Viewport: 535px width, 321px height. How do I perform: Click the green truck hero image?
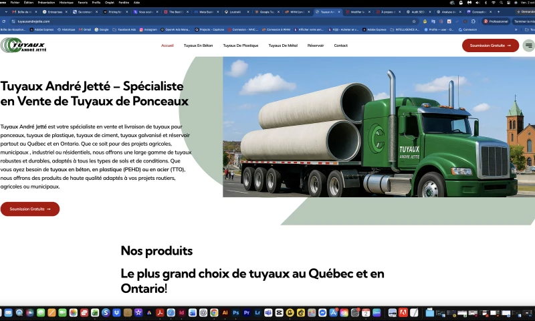[379, 127]
